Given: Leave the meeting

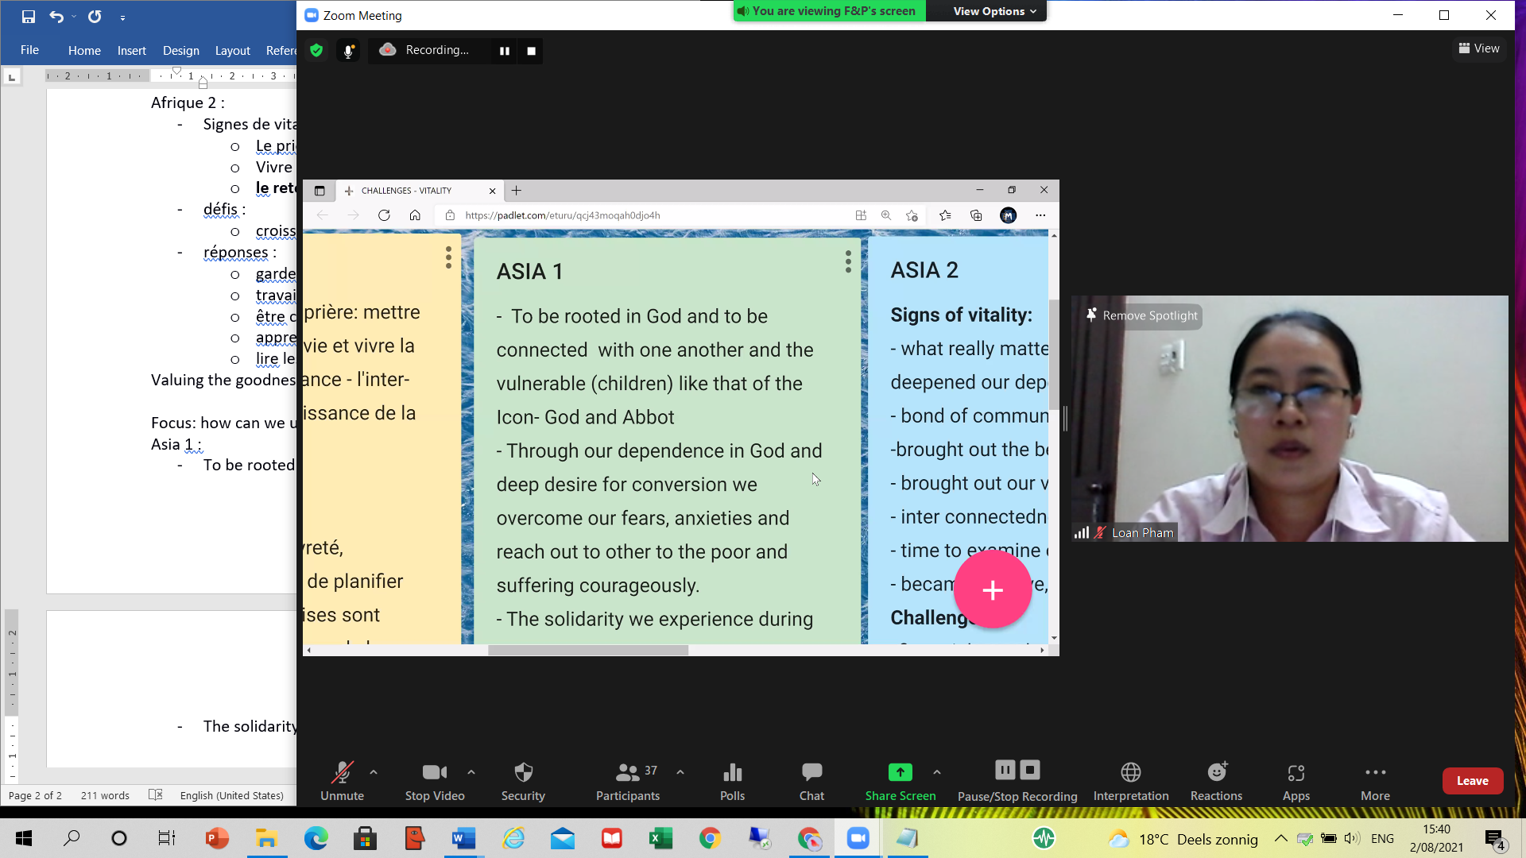Looking at the screenshot, I should pos(1472,781).
